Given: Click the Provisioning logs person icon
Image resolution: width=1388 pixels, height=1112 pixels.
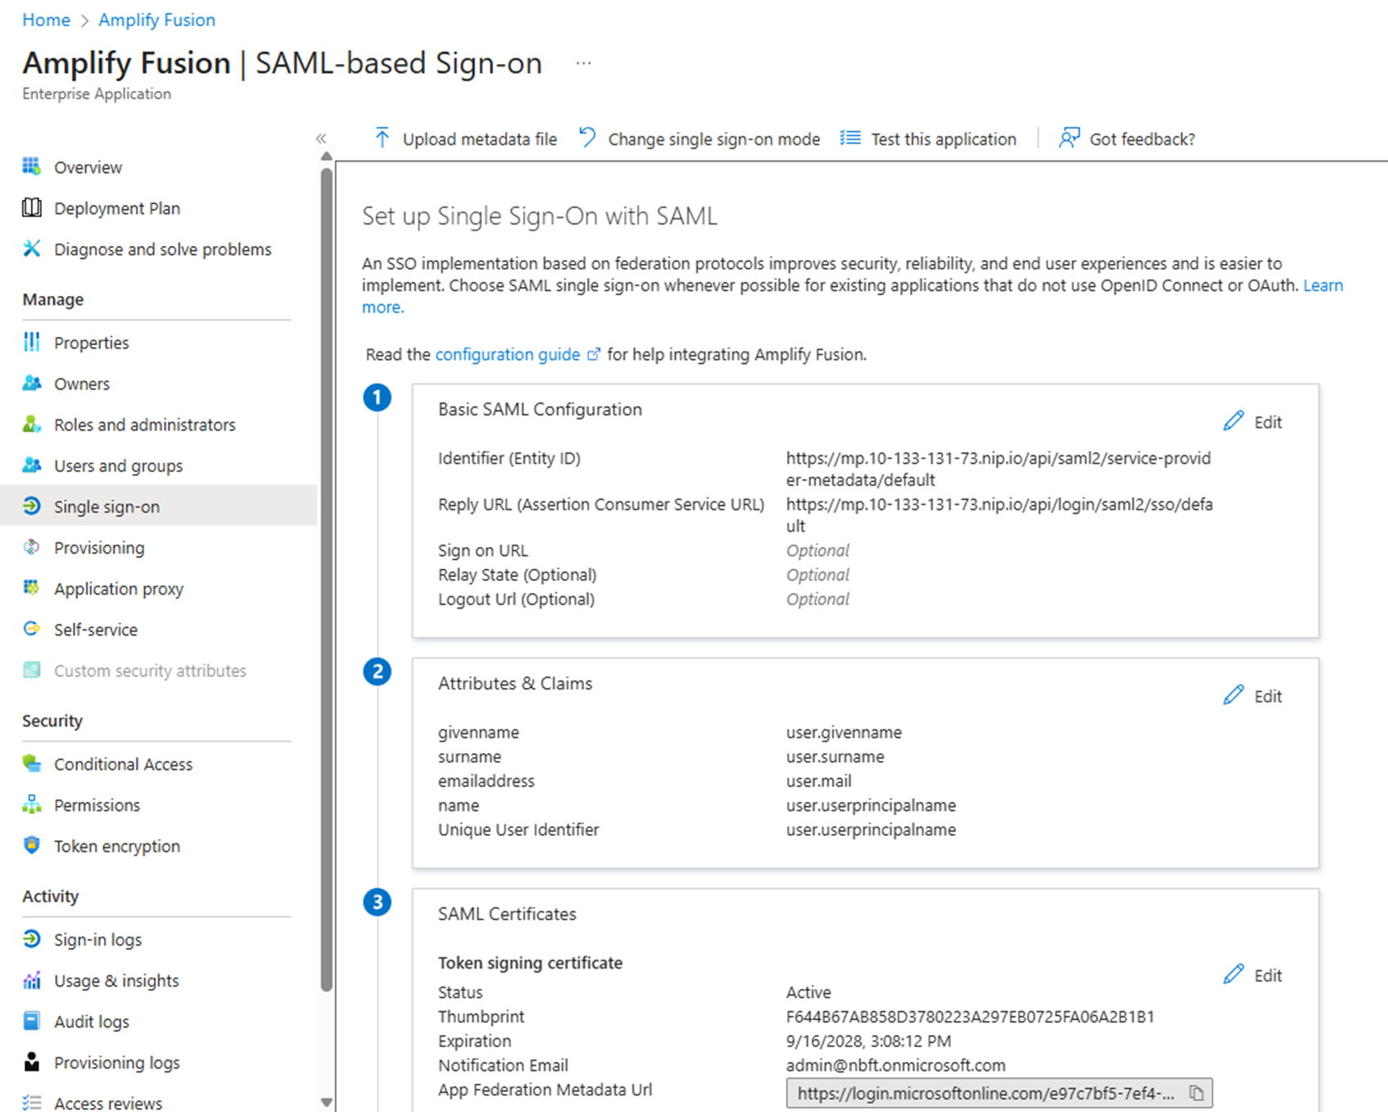Looking at the screenshot, I should click(x=31, y=1062).
